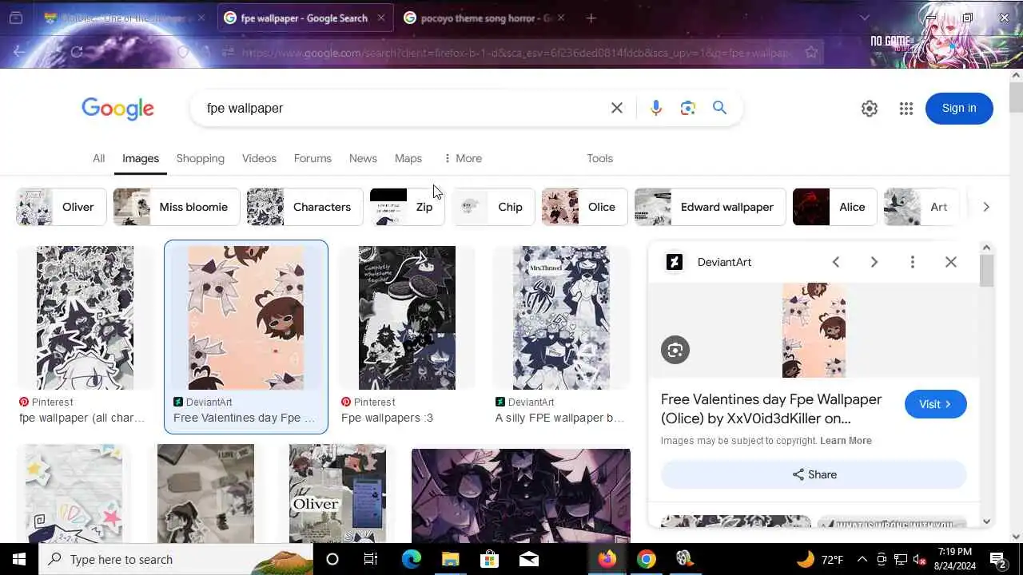Viewport: 1023px width, 575px height.
Task: Switch to the All results tab
Action: 98,158
